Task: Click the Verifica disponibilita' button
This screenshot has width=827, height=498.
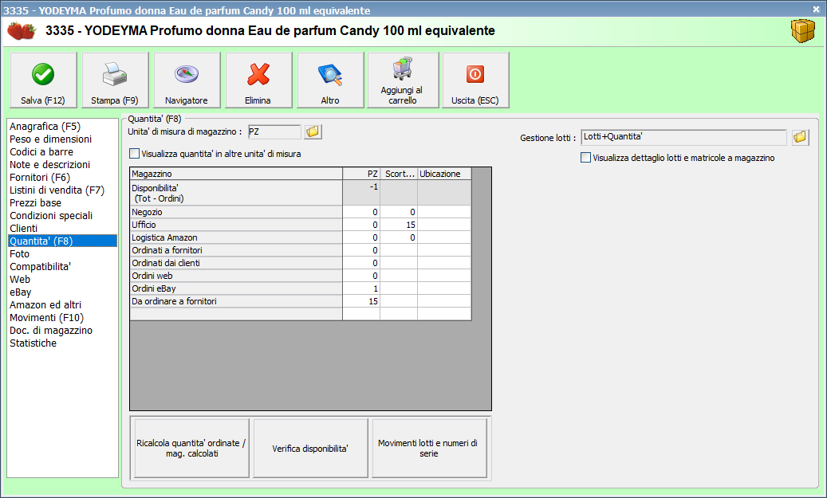Action: coord(311,448)
